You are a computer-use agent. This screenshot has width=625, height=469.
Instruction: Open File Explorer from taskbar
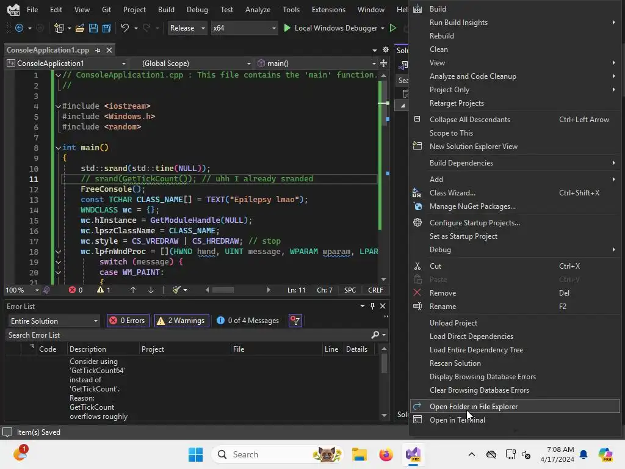click(x=359, y=454)
